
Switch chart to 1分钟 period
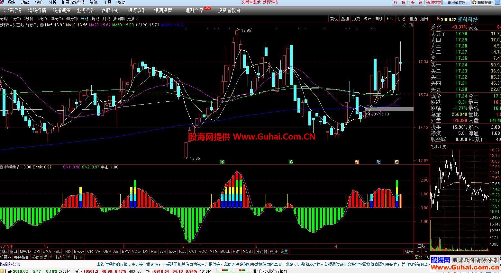pyautogui.click(x=16, y=19)
